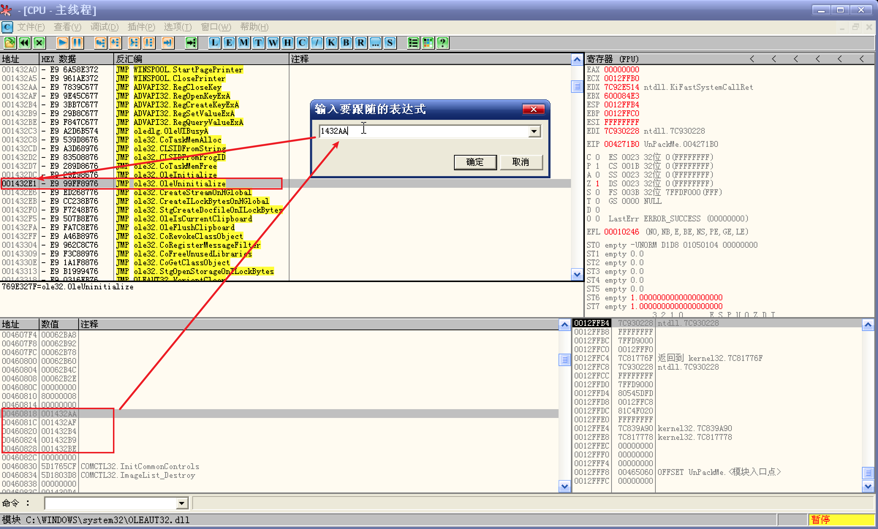Open the 插件(P) plugins menu
Image resolution: width=878 pixels, height=529 pixels.
[x=141, y=27]
